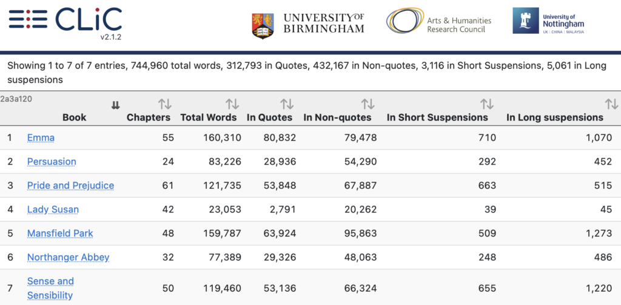Sort table by Chapters column
This screenshot has width=621, height=305.
pyautogui.click(x=164, y=104)
